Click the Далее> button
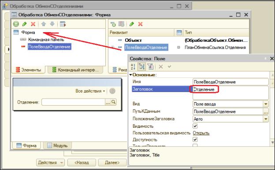Image resolution: width=275 pixels, height=170 pixels. (x=112, y=163)
